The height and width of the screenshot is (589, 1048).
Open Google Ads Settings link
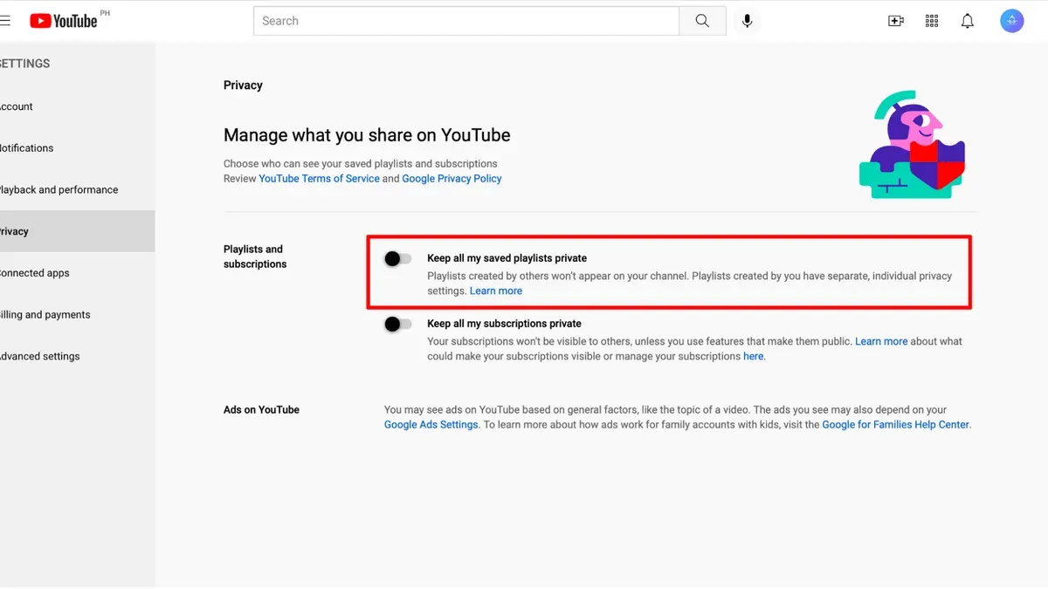(x=431, y=424)
